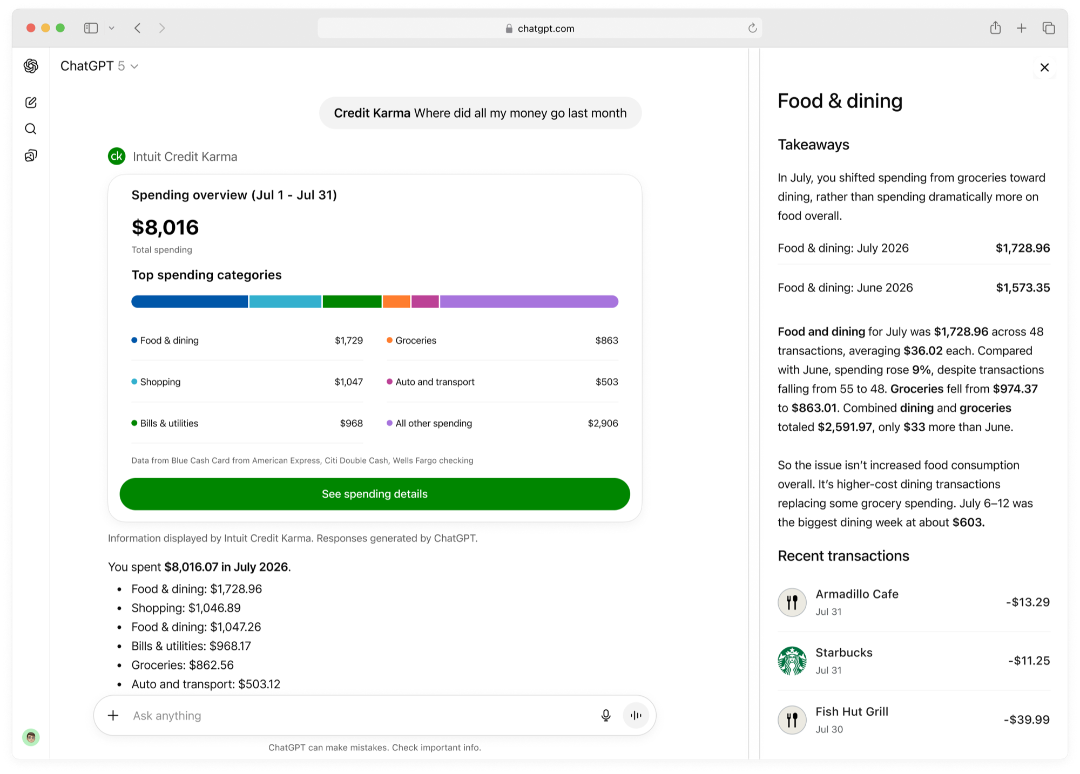Click the Fish Hut Grill fork and knife icon
The width and height of the screenshot is (1080, 774).
(792, 720)
